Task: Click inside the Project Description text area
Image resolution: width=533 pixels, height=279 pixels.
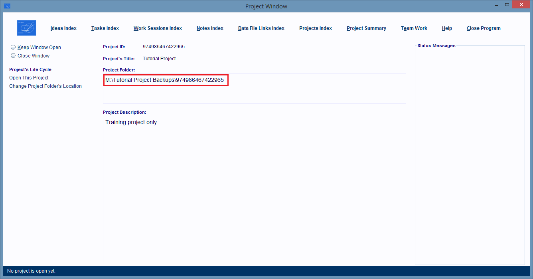Action: pos(255,190)
